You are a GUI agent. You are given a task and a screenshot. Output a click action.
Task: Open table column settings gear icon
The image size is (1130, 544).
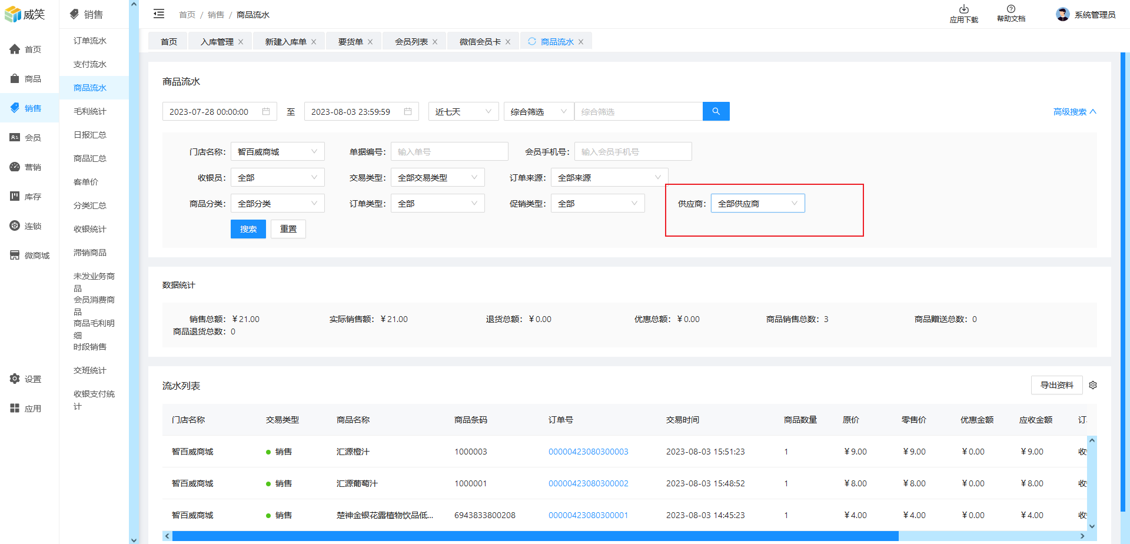click(x=1093, y=385)
